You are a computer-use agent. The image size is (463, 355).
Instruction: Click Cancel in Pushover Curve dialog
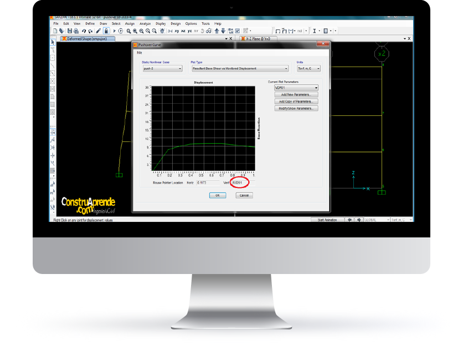click(244, 195)
